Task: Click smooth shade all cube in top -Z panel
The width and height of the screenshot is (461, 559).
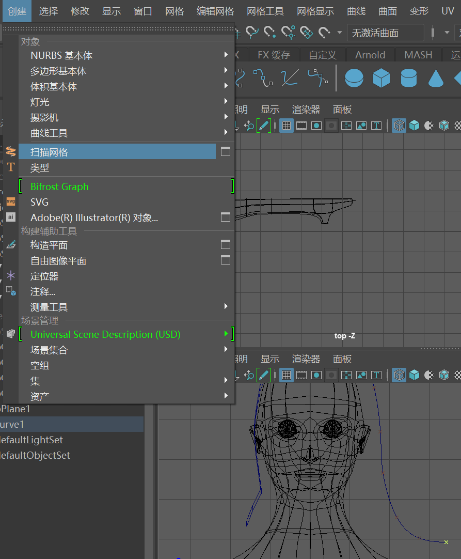Action: tap(414, 126)
